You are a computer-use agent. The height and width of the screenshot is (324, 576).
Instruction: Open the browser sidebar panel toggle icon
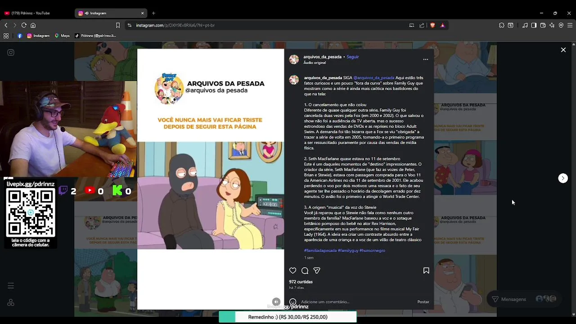[534, 25]
